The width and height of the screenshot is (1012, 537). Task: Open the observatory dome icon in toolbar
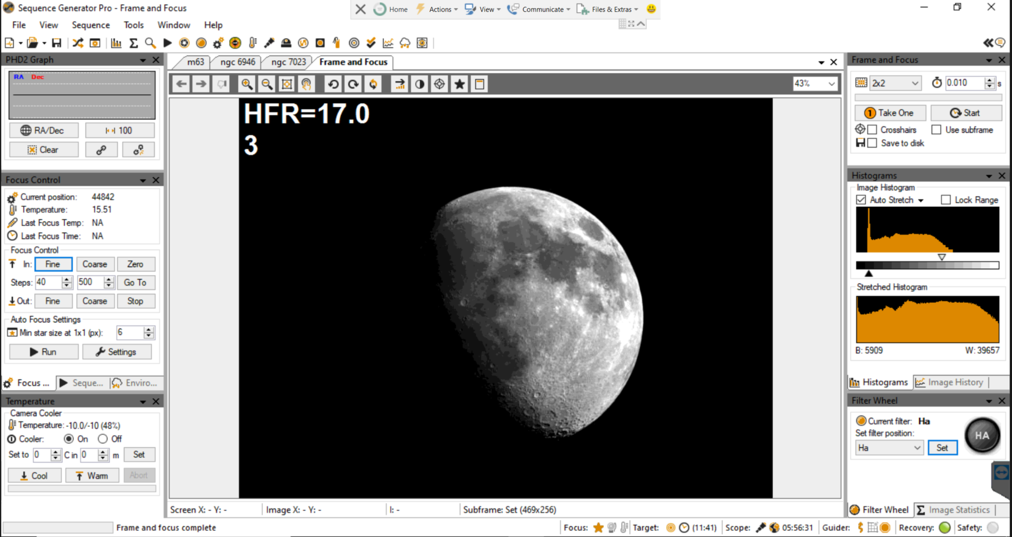click(x=286, y=43)
